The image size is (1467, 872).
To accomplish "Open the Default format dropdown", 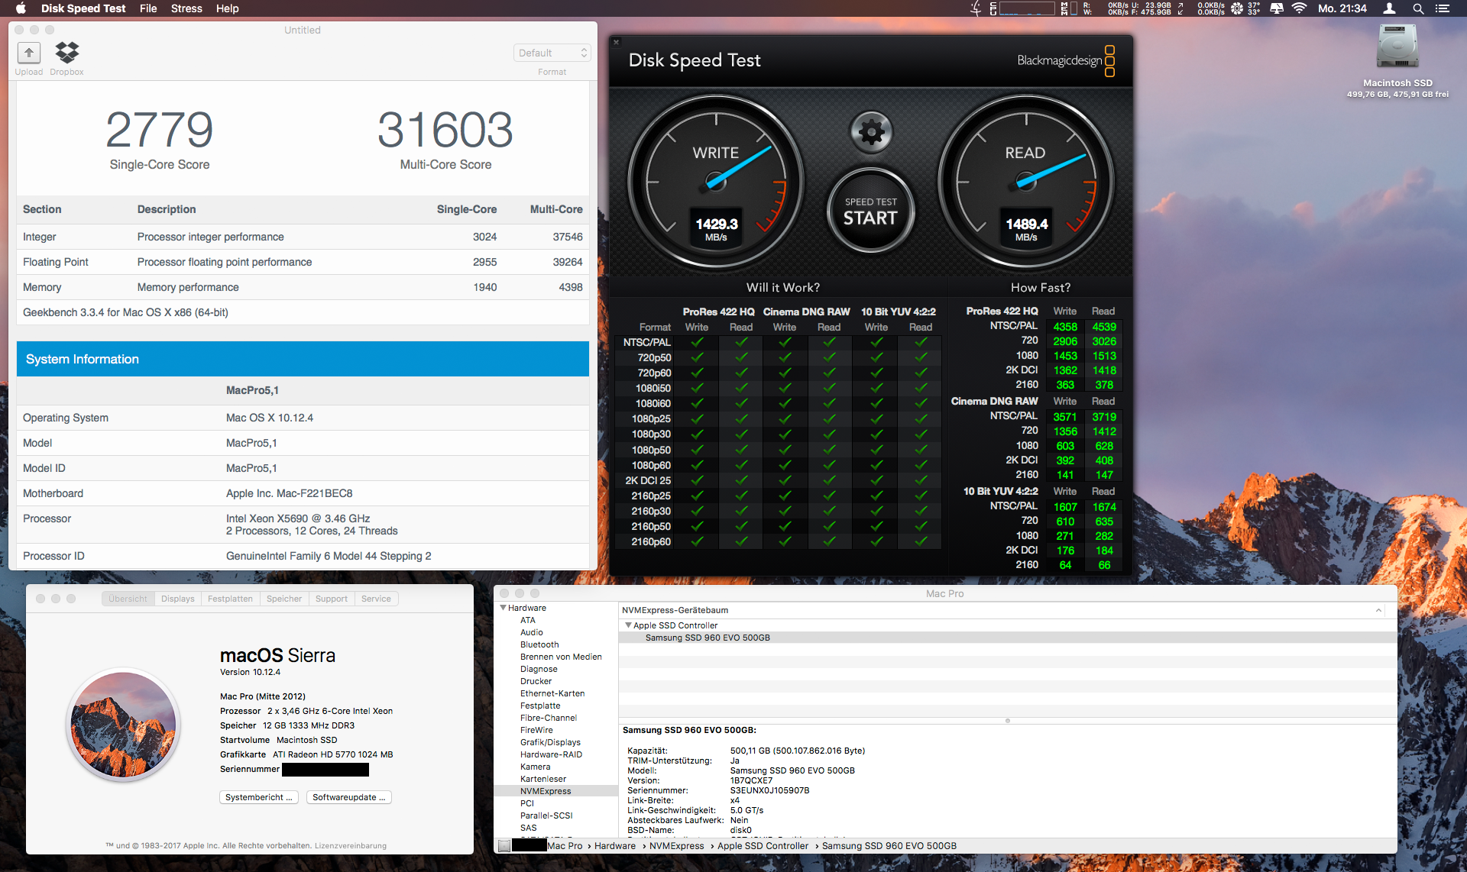I will 552,53.
